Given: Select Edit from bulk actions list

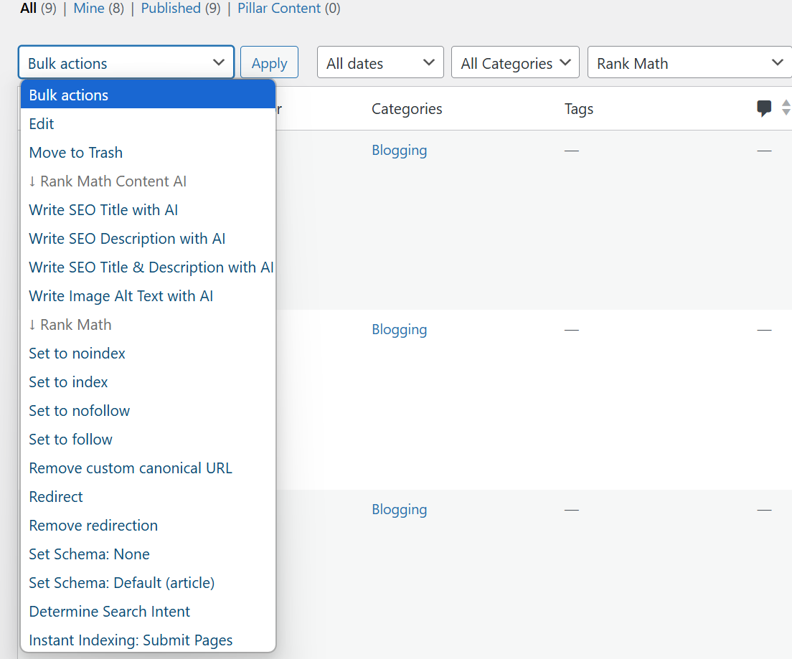Looking at the screenshot, I should pos(42,124).
